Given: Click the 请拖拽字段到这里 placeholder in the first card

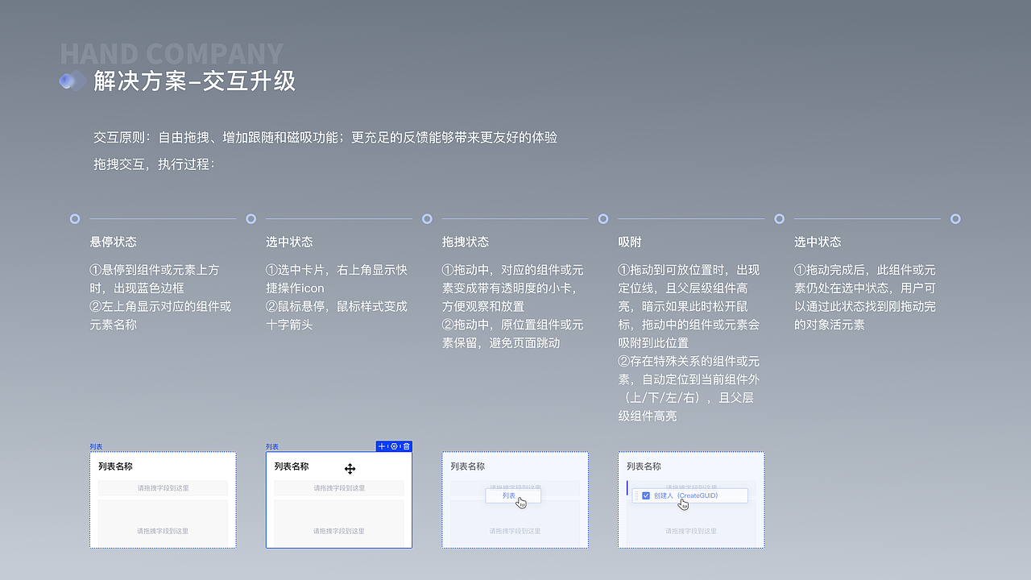Looking at the screenshot, I should coord(163,488).
